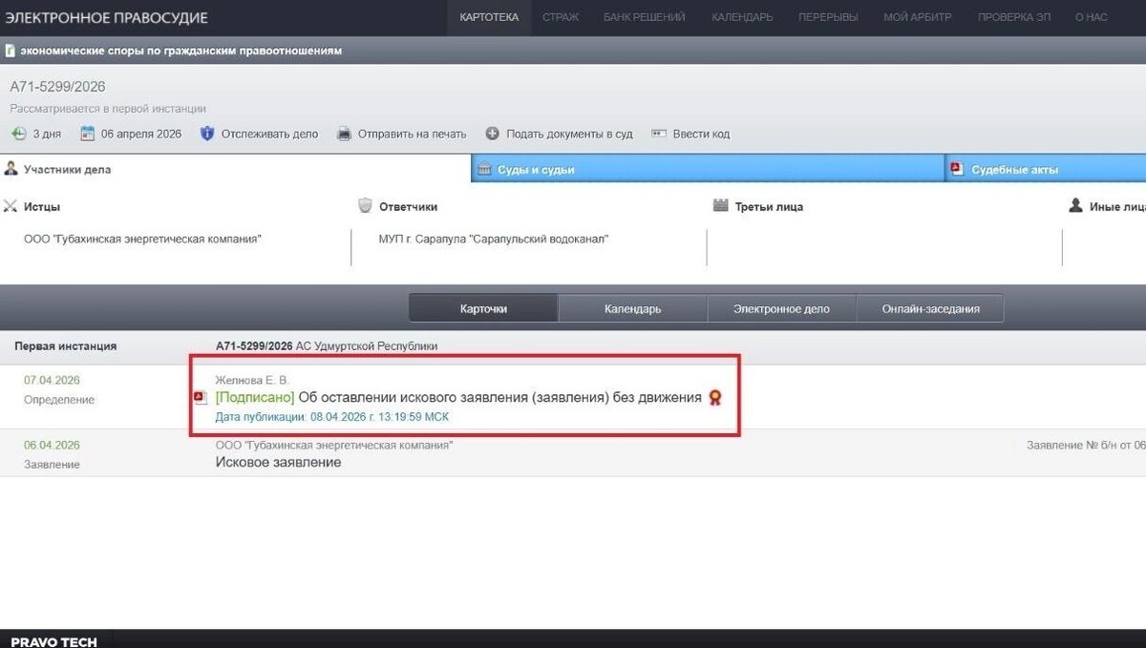This screenshot has width=1146, height=648.
Task: Click the keyboard icon next to 'Ввести код'
Action: click(x=657, y=134)
